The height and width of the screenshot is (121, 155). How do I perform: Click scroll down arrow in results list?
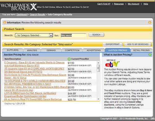click(98, 99)
